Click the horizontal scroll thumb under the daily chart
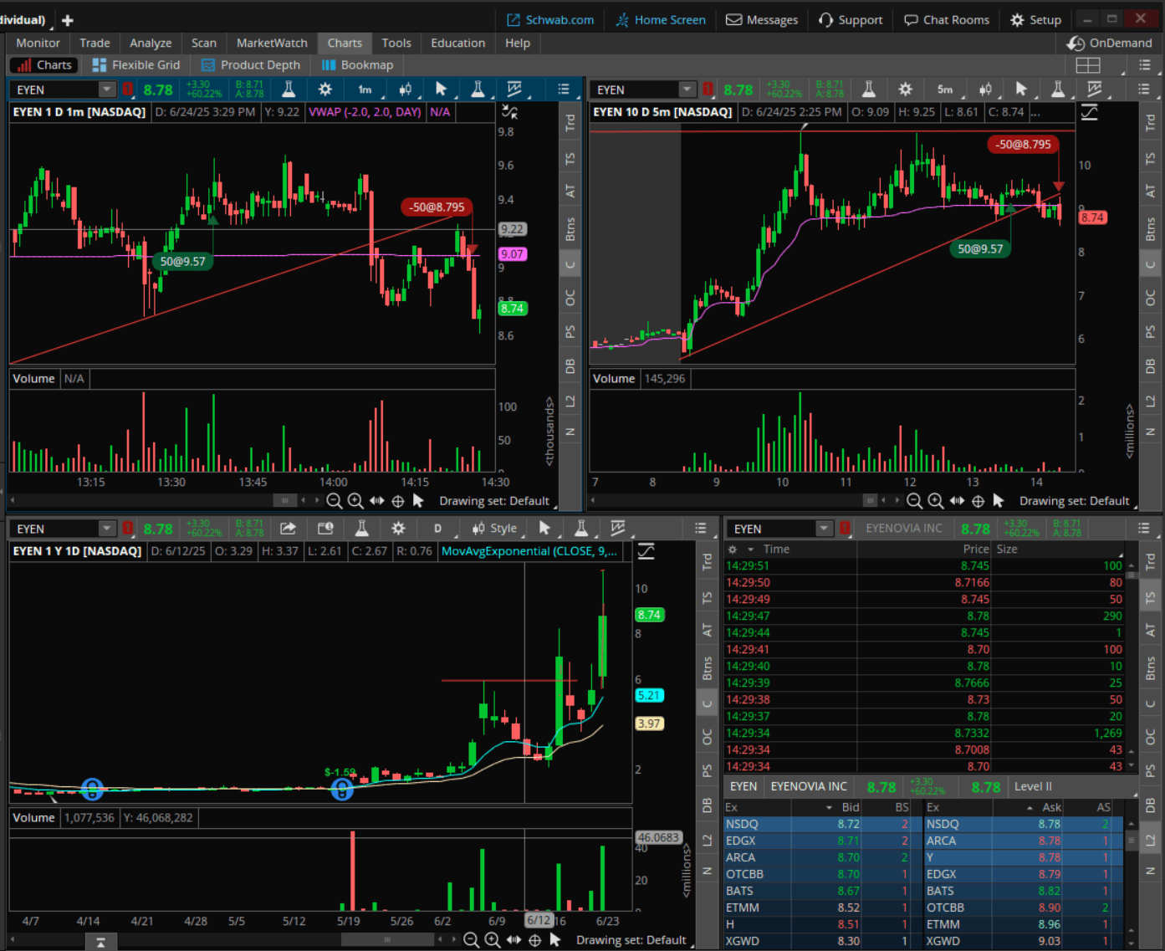1165x951 pixels. tap(386, 940)
